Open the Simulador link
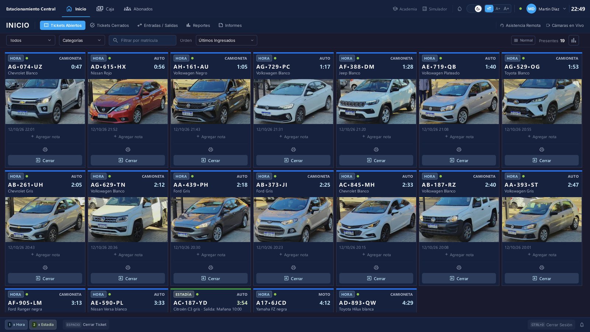Screen dimensions: 590x332 pyautogui.click(x=434, y=9)
